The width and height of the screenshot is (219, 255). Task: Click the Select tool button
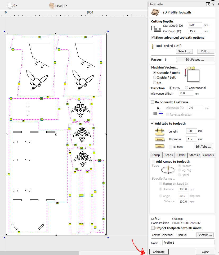tap(184, 51)
